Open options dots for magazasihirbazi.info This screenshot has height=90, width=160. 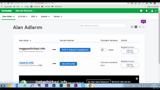pos(54,49)
